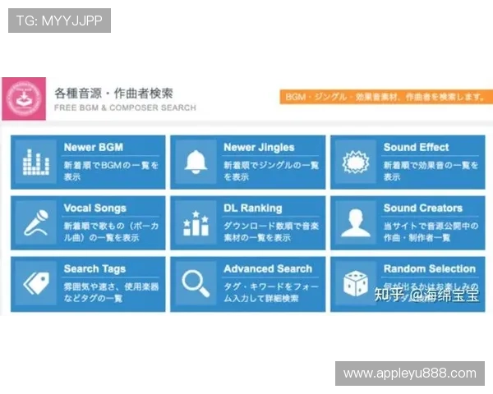Screen dimensions: 493x394
Task: Open the DL Ranking title link
Action: [253, 208]
